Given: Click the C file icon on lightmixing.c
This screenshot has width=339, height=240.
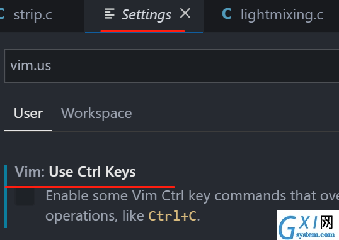Looking at the screenshot, I should (x=227, y=14).
